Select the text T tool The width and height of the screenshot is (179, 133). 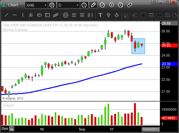coord(100,15)
